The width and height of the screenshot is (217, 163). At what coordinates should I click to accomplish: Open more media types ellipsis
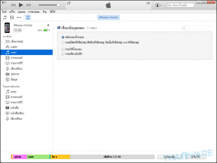tap(19, 18)
